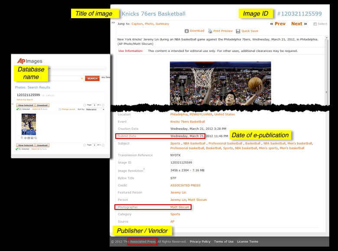Click the Print Preview printer icon

[210, 31]
